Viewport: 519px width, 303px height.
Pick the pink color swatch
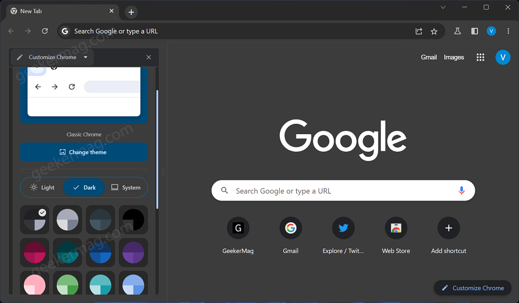coord(34,283)
